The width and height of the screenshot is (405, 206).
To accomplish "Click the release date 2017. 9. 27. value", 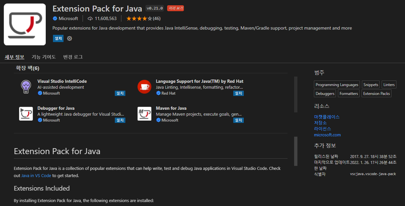I will click(373, 156).
